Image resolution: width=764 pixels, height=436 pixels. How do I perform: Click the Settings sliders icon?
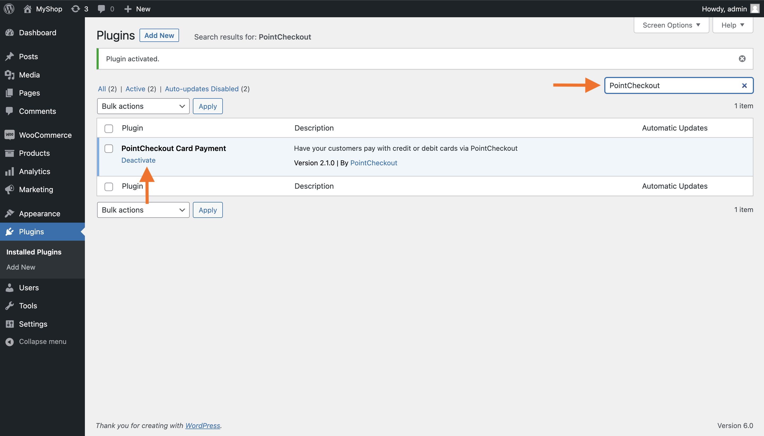click(x=10, y=324)
